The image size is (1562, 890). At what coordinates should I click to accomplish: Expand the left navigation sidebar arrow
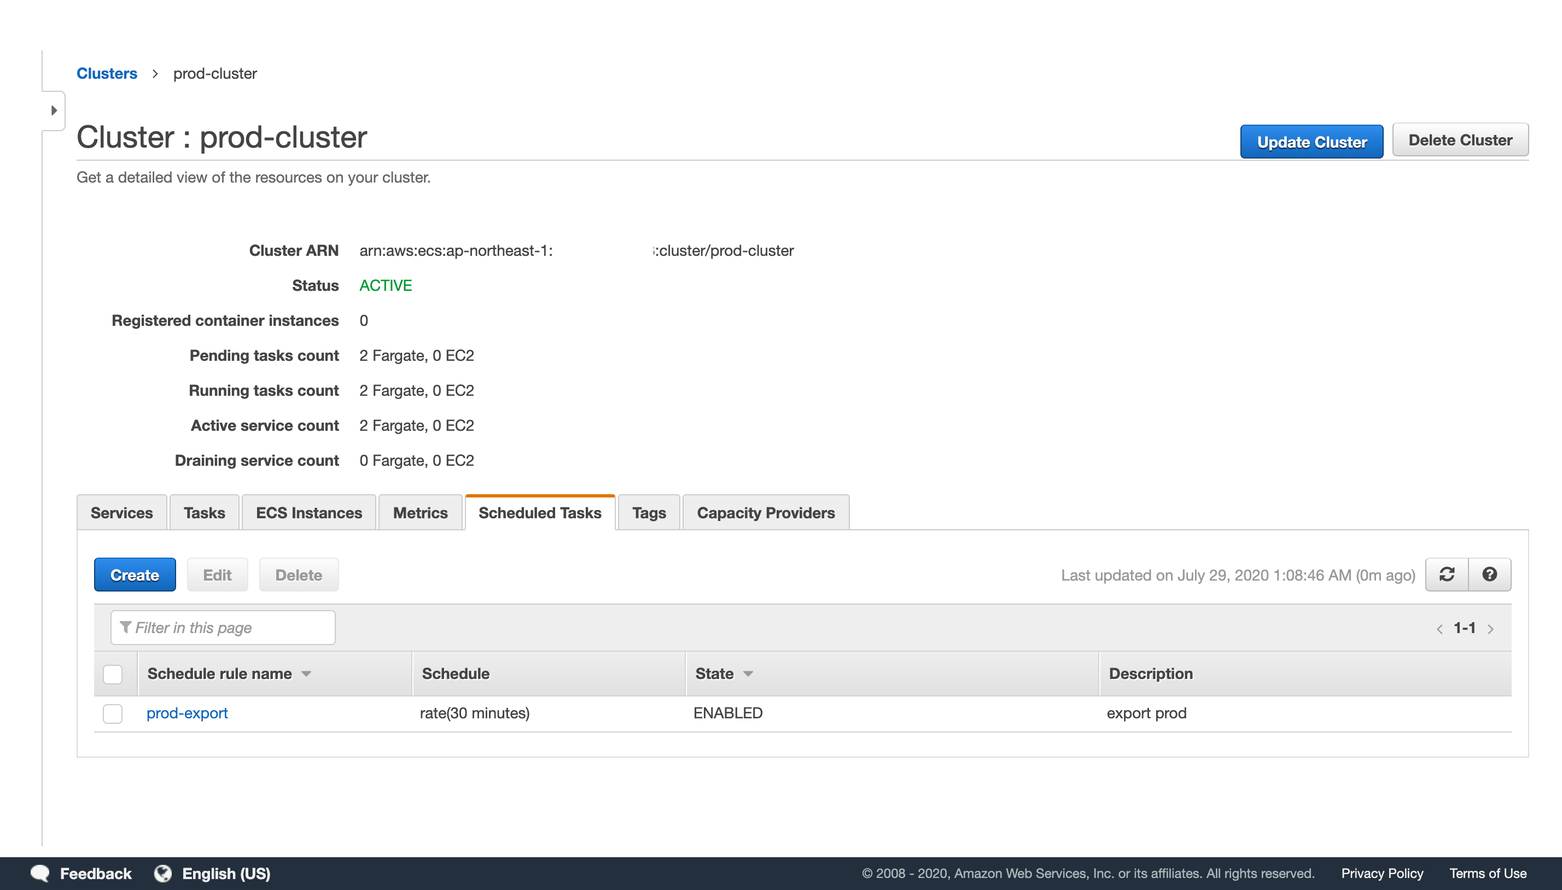pos(54,110)
